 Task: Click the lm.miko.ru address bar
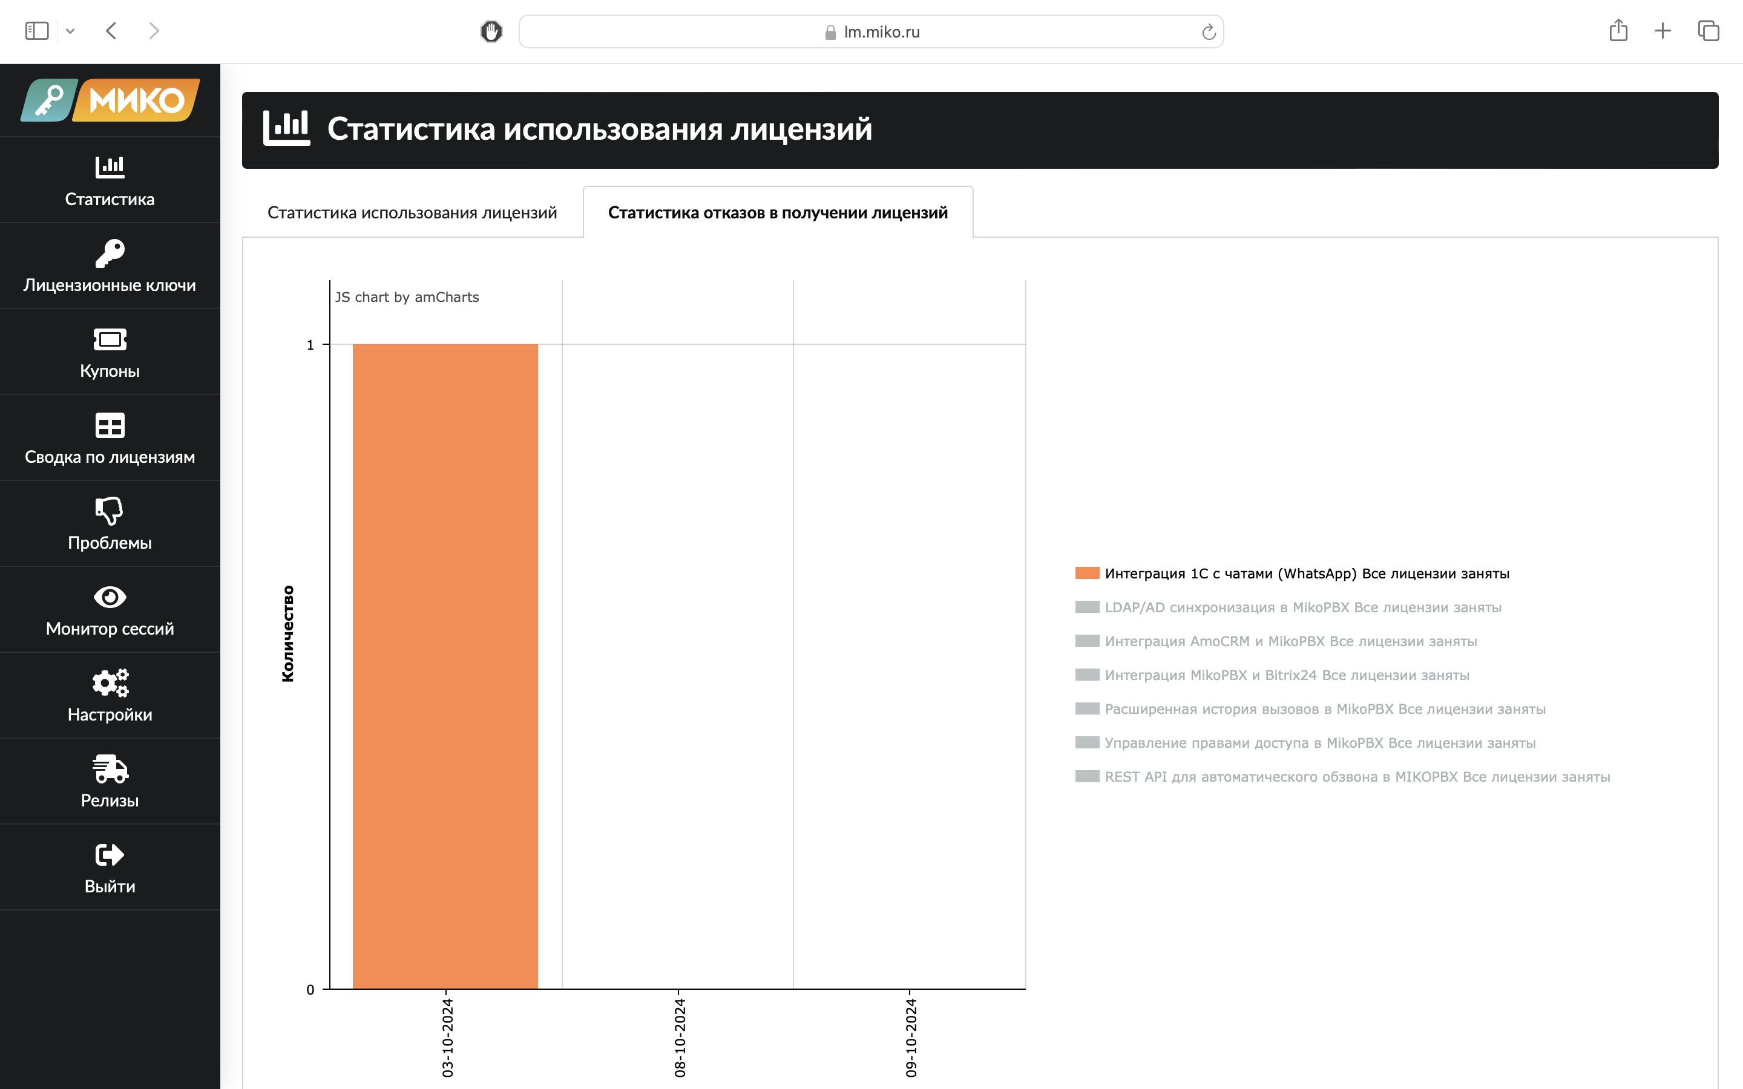point(871,31)
